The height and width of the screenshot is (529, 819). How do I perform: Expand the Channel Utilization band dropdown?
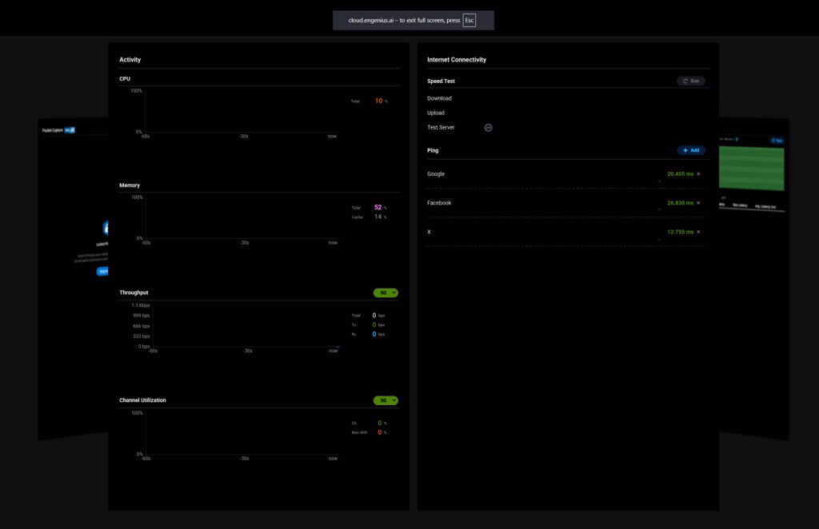pyautogui.click(x=386, y=400)
